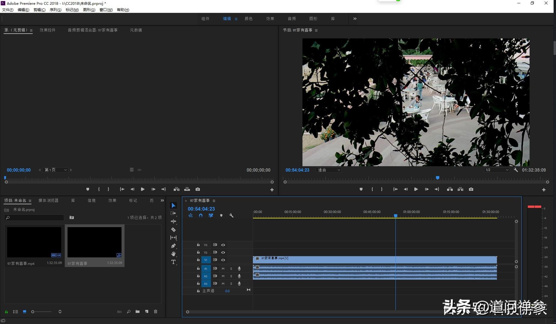This screenshot has width=556, height=324.
Task: Toggle nest sequence insert icon in timeline
Action: (x=191, y=215)
